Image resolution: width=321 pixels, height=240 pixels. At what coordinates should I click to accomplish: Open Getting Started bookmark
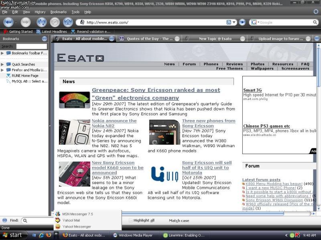click(18, 32)
